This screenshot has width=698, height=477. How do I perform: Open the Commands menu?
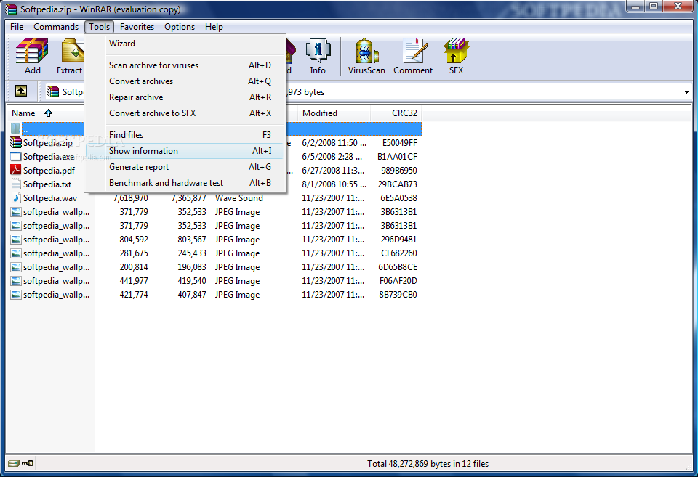56,27
